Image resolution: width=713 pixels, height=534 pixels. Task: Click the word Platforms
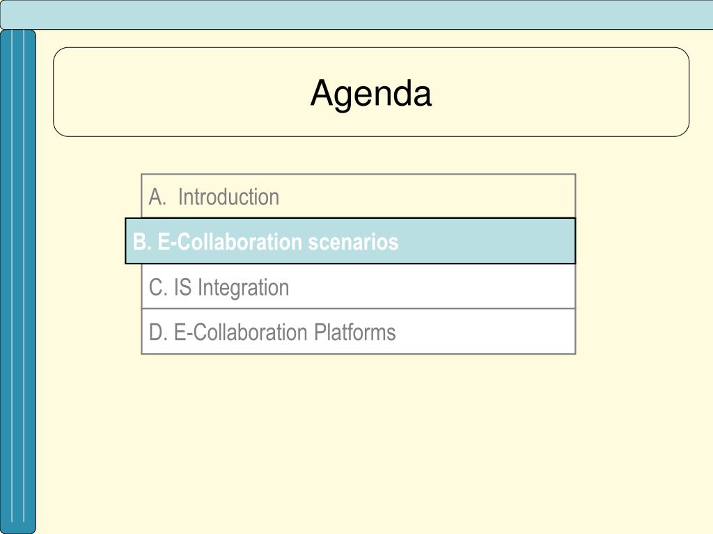tap(354, 332)
